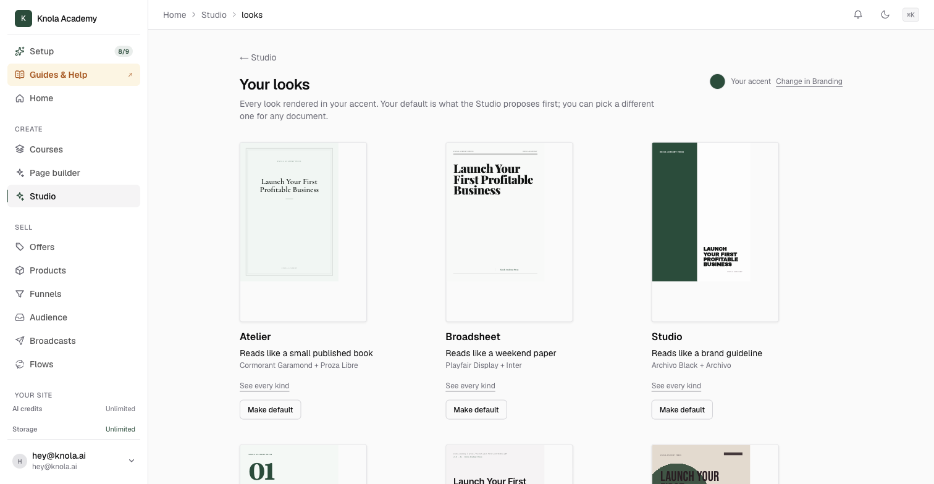Click See every kind under Studio look
Viewport: 934px width, 484px height.
tap(676, 386)
